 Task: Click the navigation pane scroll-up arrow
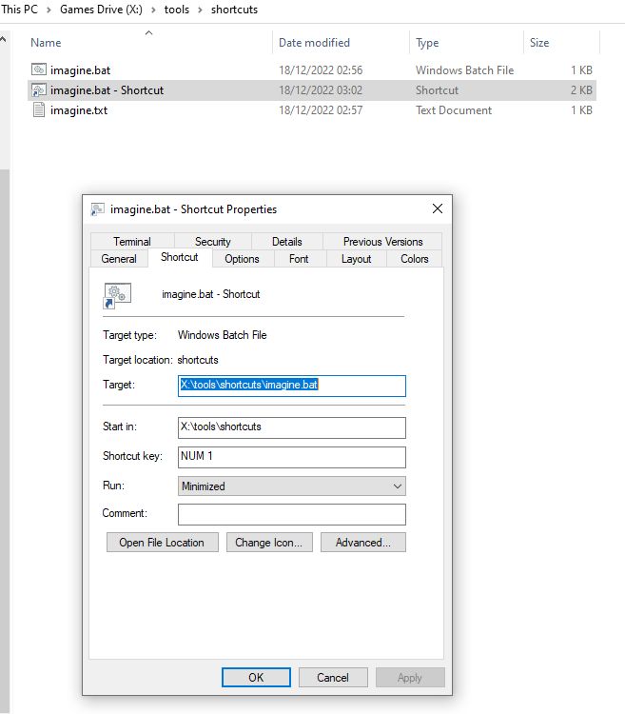click(3, 40)
